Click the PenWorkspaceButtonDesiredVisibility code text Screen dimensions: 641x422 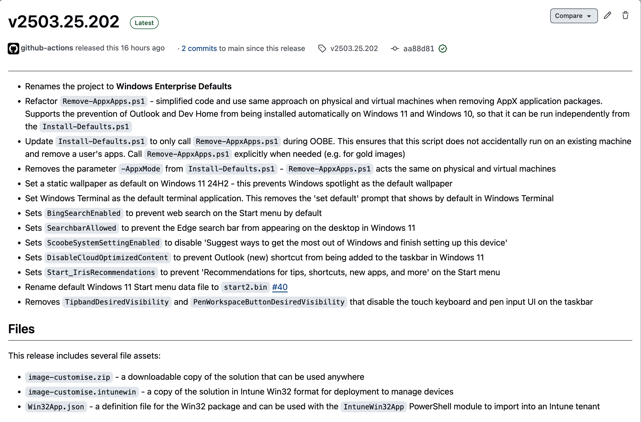(x=269, y=302)
